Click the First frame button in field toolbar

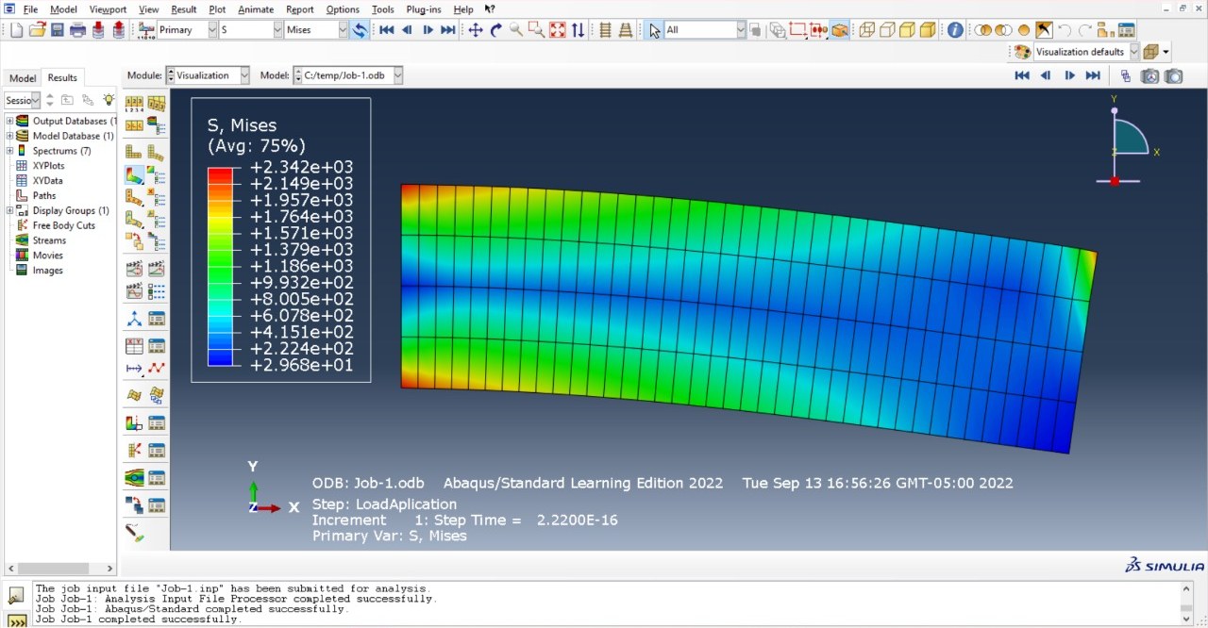[x=387, y=30]
